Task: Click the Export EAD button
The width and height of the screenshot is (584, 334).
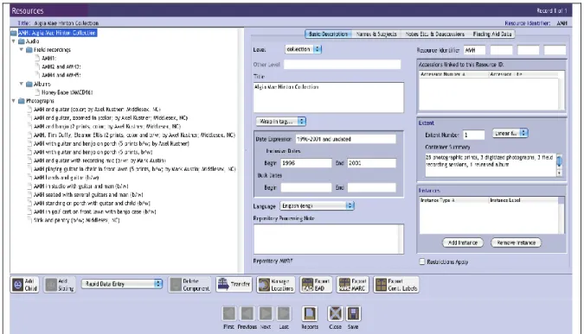Action: pyautogui.click(x=316, y=285)
